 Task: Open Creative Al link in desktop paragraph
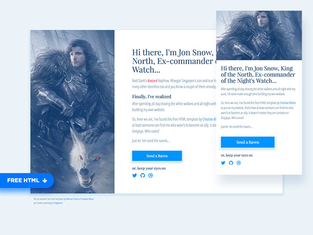point(209,119)
